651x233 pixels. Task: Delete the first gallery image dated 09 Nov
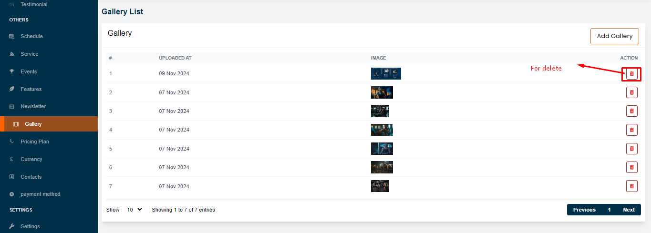tap(631, 74)
